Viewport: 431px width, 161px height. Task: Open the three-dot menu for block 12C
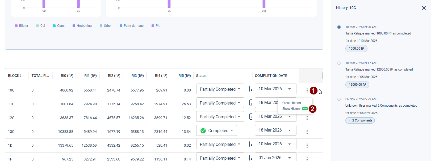(307, 118)
